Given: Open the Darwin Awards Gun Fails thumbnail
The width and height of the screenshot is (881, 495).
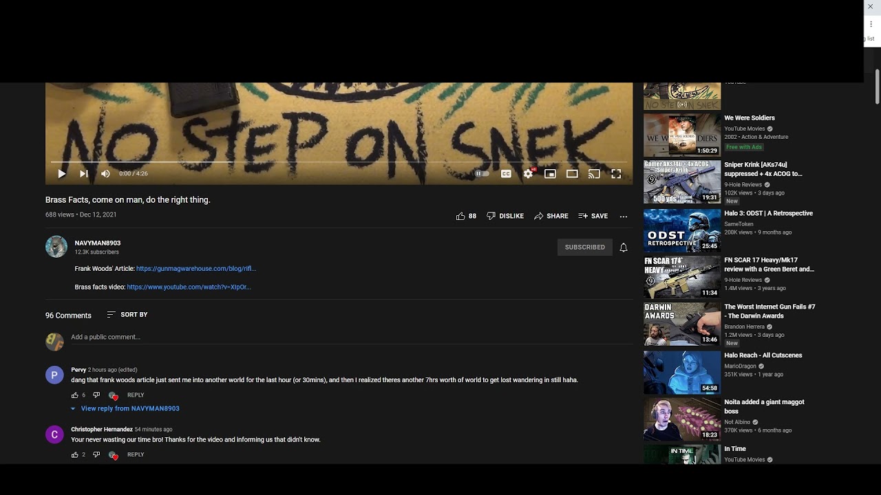Looking at the screenshot, I should click(682, 324).
